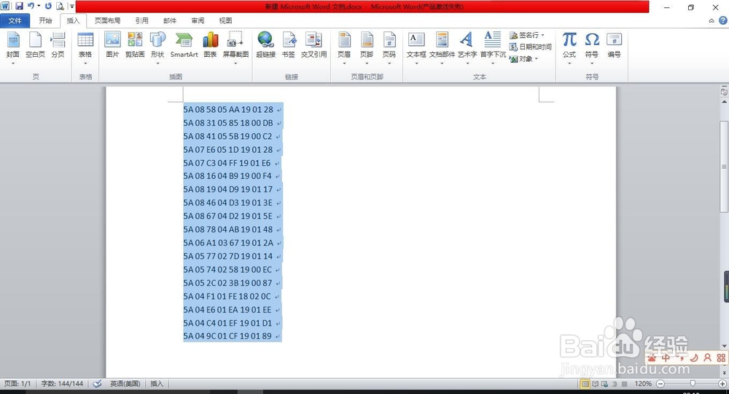Screen dimensions: 729x394
Task: Insert a symbol (符号)
Action: tap(592, 47)
